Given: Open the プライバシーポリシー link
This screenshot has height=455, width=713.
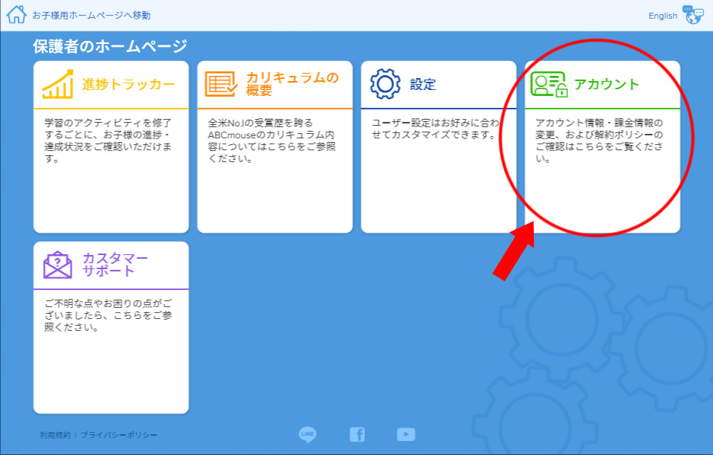Looking at the screenshot, I should click(119, 435).
